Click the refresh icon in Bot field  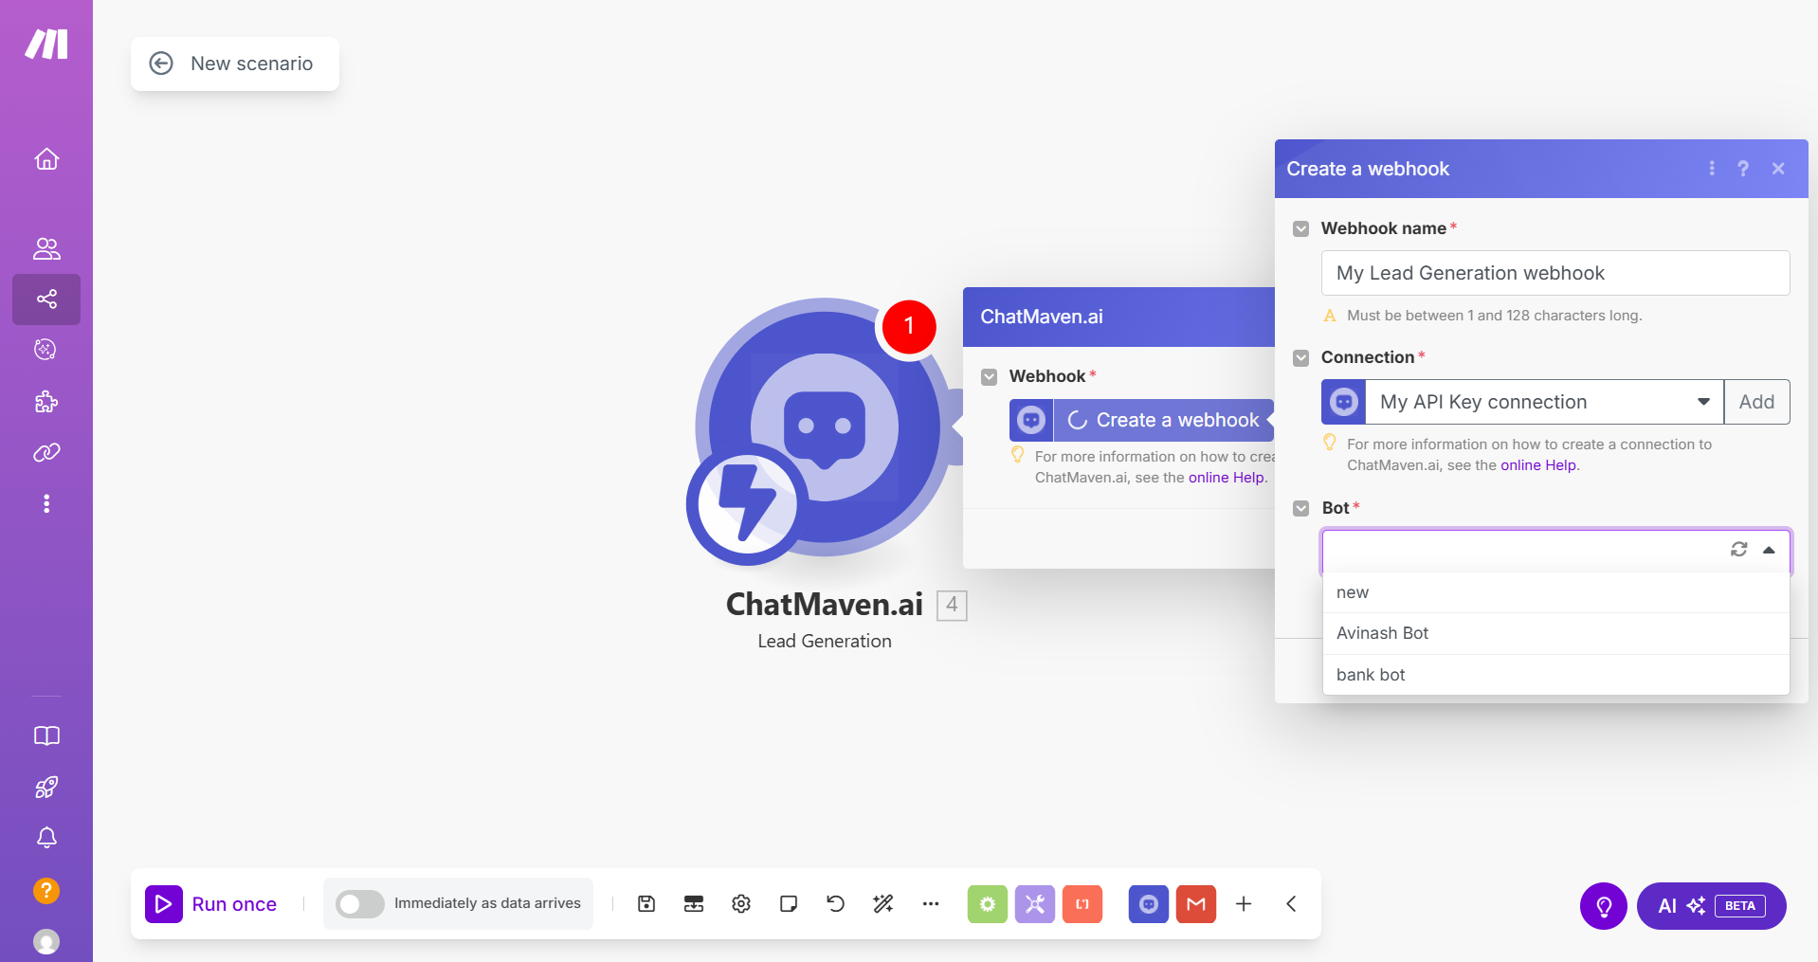coord(1738,550)
